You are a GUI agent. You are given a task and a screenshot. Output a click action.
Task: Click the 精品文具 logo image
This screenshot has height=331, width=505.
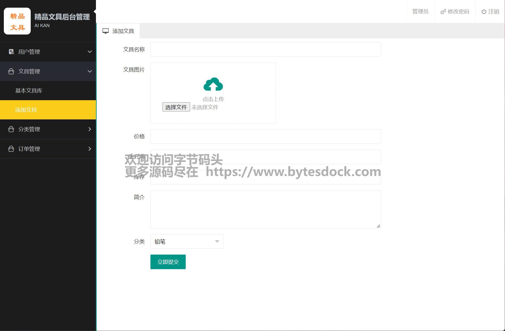[17, 21]
